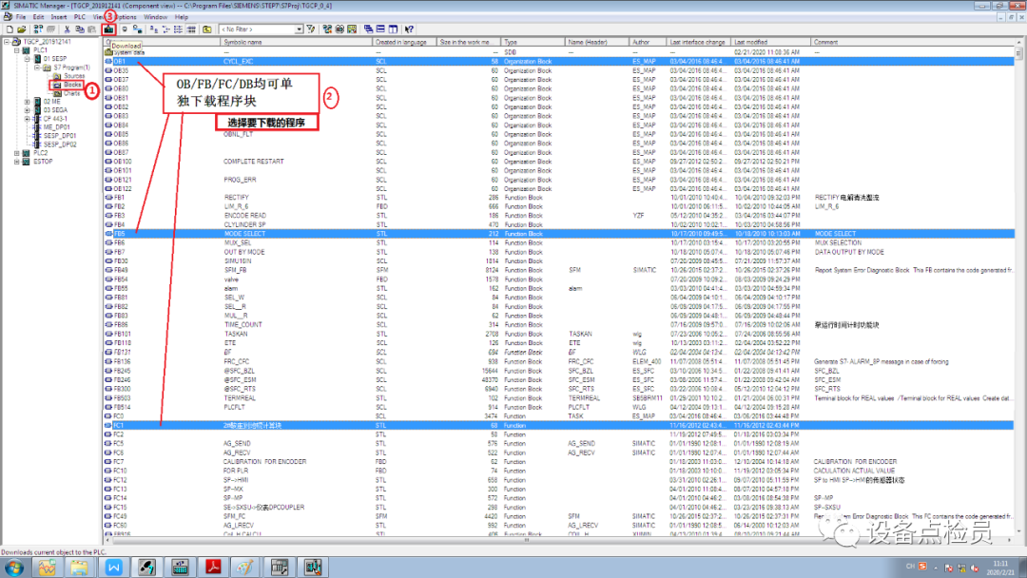The width and height of the screenshot is (1027, 578).
Task: Select the FC5 AG_SEND function row
Action: point(559,443)
